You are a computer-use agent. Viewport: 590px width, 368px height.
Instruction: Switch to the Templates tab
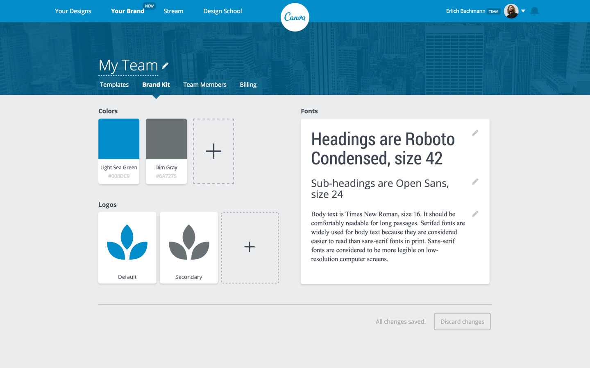114,85
